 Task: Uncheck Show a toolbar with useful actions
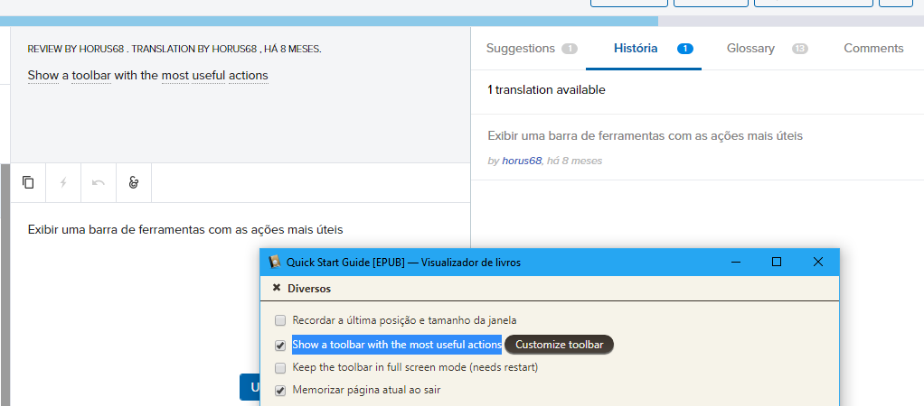point(280,345)
